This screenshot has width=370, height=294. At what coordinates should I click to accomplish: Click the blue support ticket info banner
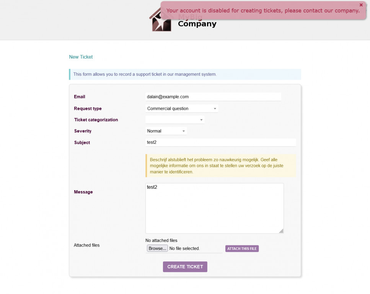point(185,74)
